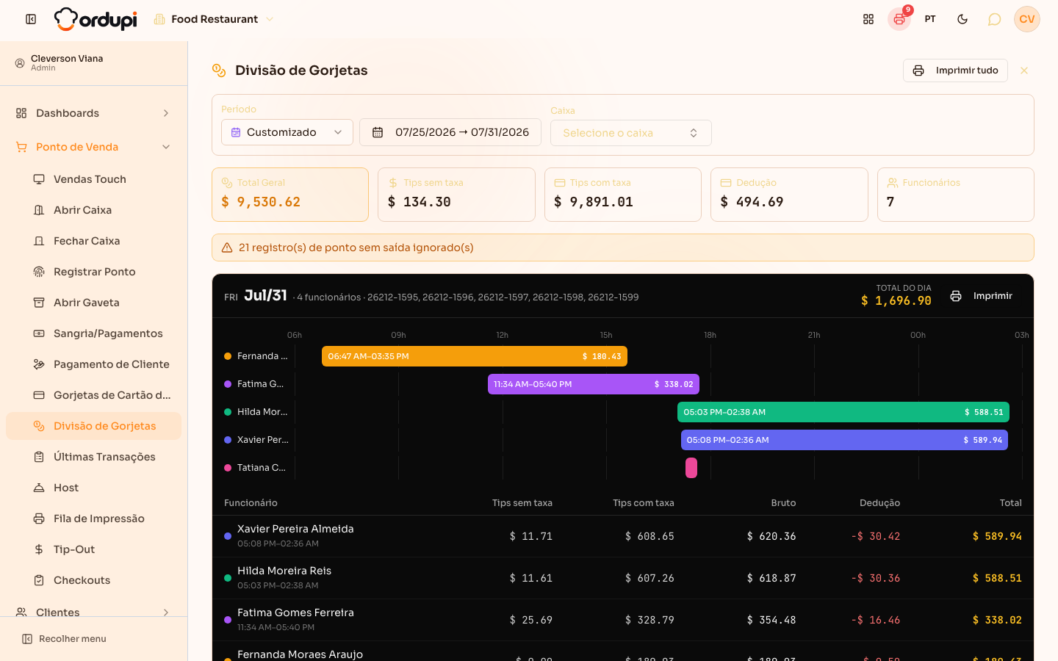Open the Food Restaurant selector
Viewport: 1058px width, 661px height.
214,19
